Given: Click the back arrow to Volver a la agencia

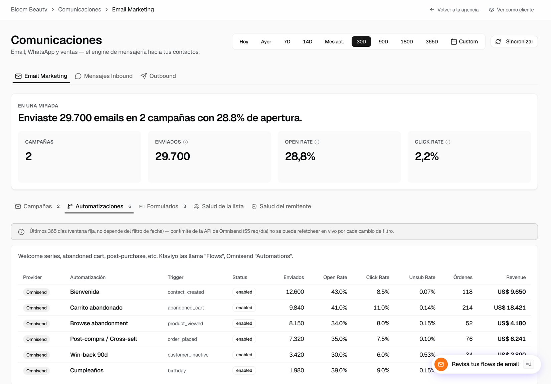Looking at the screenshot, I should (x=432, y=10).
